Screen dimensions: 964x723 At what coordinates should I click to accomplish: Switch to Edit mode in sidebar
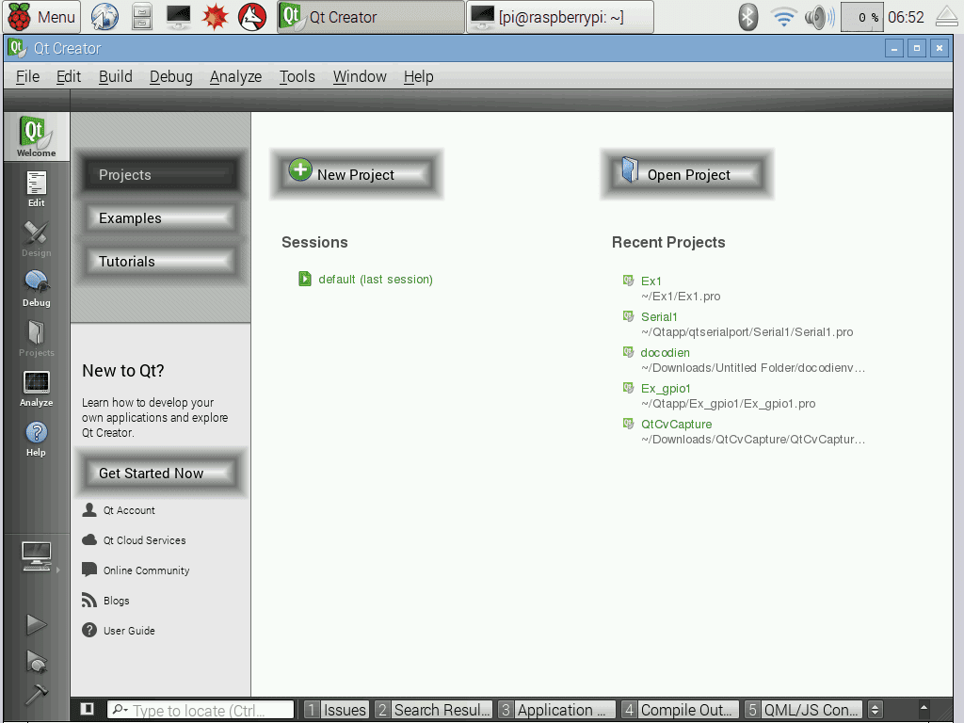point(36,188)
